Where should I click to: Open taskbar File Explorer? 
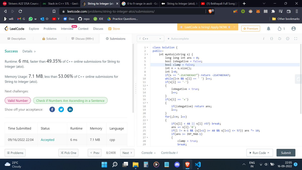click(135, 164)
